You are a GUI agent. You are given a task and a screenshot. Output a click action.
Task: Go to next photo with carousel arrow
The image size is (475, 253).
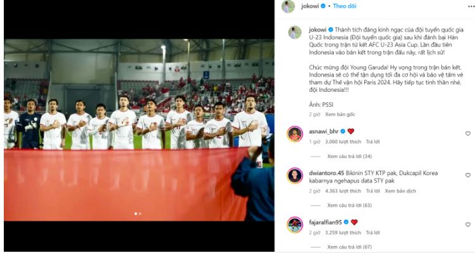264,130
